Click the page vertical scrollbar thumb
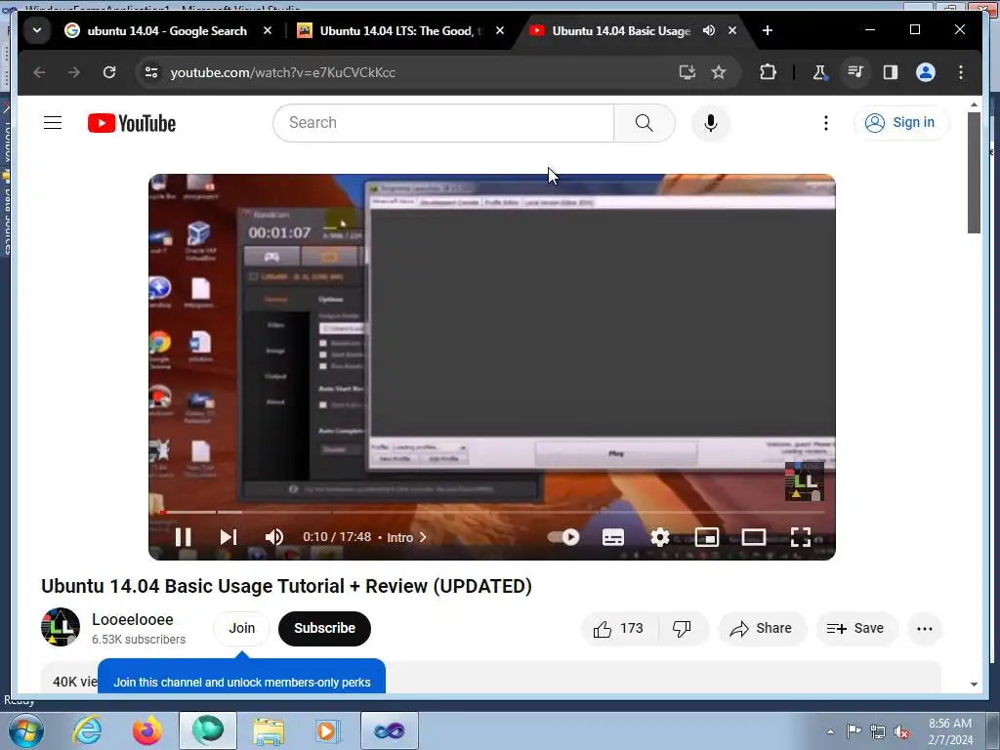 (974, 172)
